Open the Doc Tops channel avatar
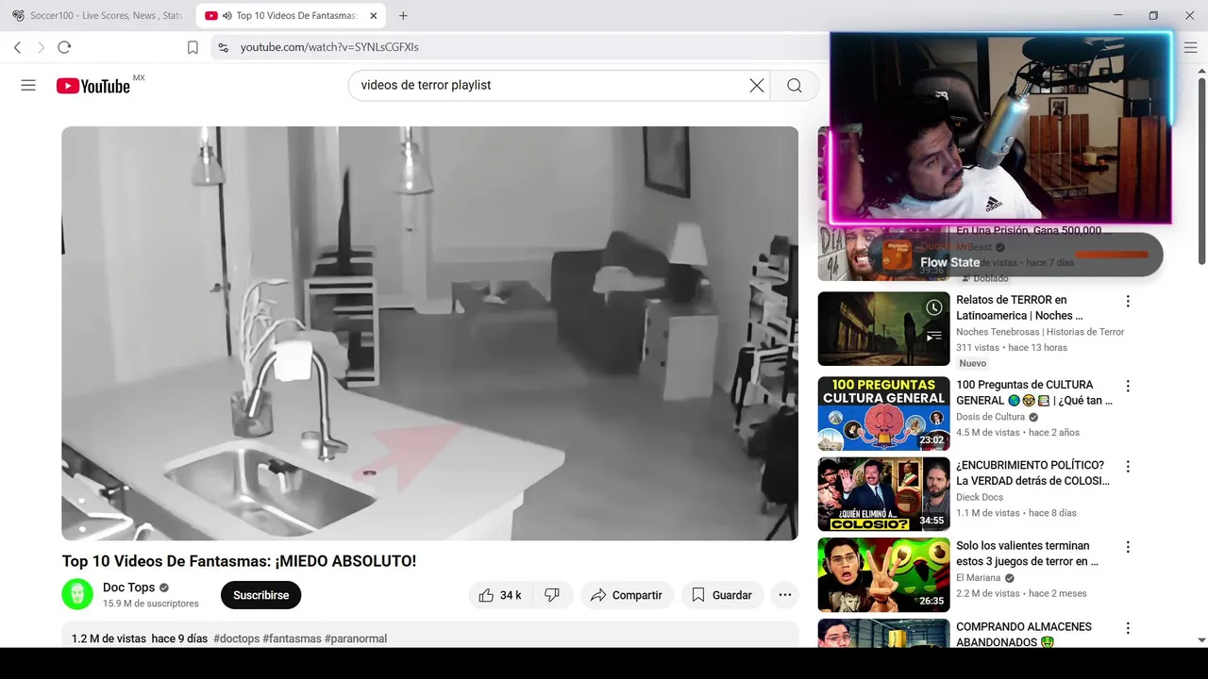1208x679 pixels. pyautogui.click(x=77, y=594)
